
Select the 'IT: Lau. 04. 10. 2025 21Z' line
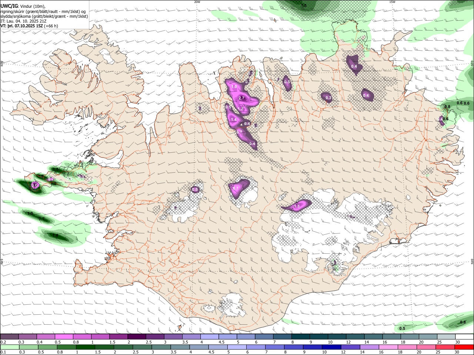point(23,21)
